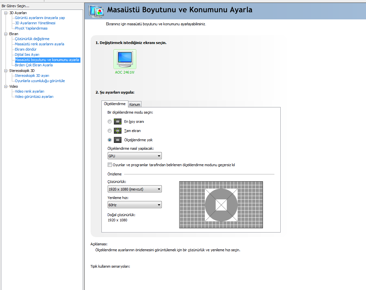Click the NVIDIA display header icon
This screenshot has width=366, height=290.
tap(97, 11)
